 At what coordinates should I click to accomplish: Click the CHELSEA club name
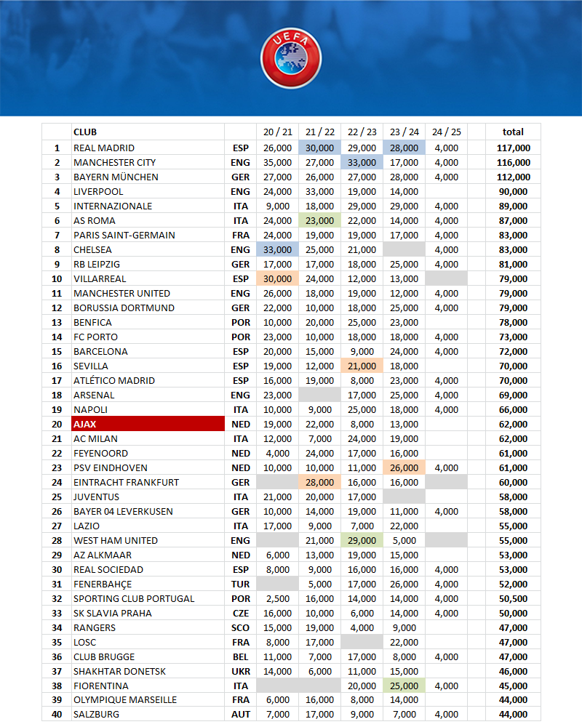coord(92,249)
